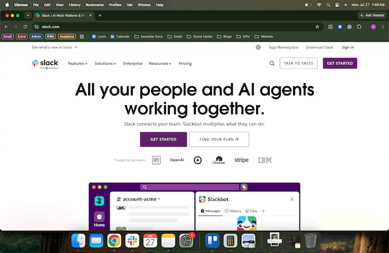Image resolution: width=389 pixels, height=253 pixels.
Task: Open the Window menu
Action: coord(144,5)
